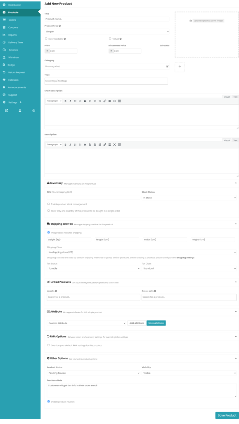Image resolution: width=239 pixels, height=424 pixels.
Task: Click the Return Request sidebar icon
Action: (4, 72)
